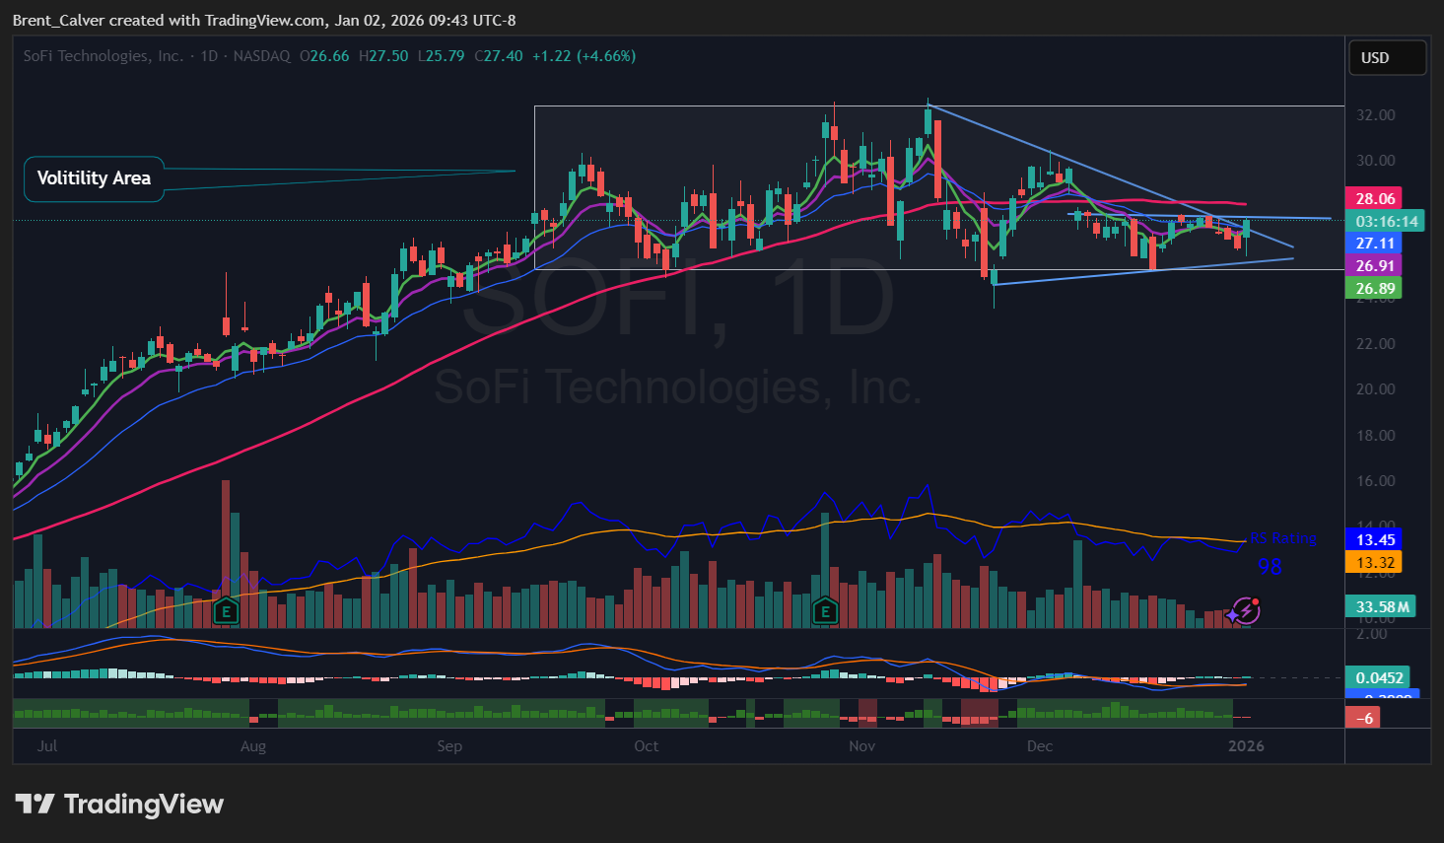This screenshot has height=843, width=1444.
Task: Click the blue 13.45 indicator label
Action: (x=1374, y=540)
